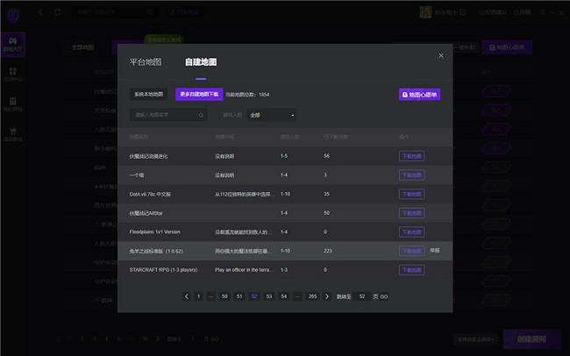Viewport: 570px width, 356px height.
Task: Click the refresh icon in top bar
Action: click(57, 12)
